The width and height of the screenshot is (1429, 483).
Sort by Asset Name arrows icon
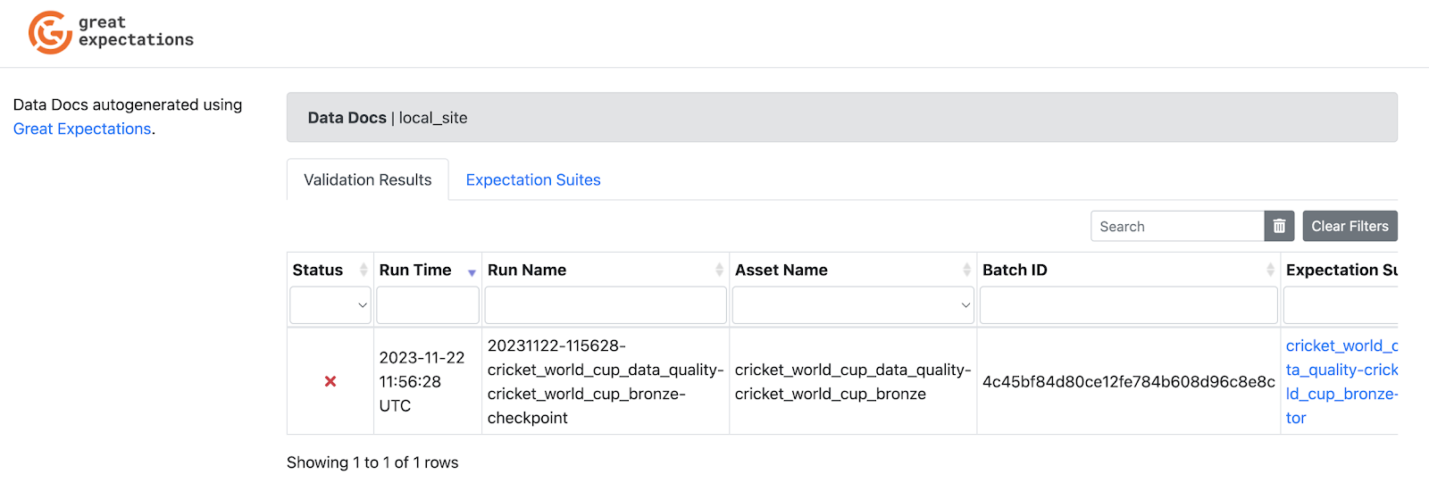tap(966, 270)
